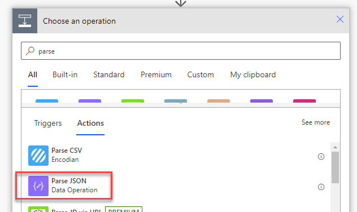The height and width of the screenshot is (212, 357).
Task: Click the search magnifier icon
Action: point(30,51)
